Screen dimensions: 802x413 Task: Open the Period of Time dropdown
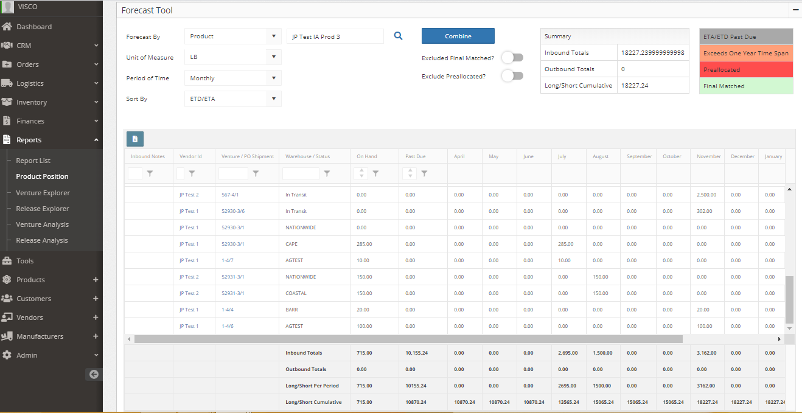click(233, 77)
